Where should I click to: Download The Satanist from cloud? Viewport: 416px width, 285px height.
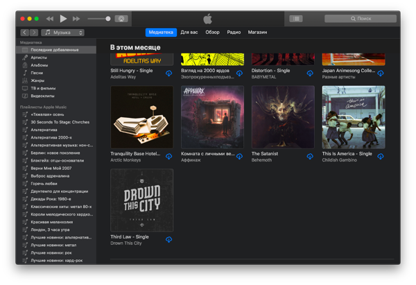pos(310,157)
